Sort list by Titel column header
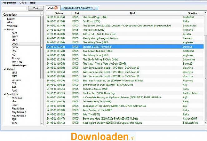This screenshot has height=141, width=207. [132, 13]
